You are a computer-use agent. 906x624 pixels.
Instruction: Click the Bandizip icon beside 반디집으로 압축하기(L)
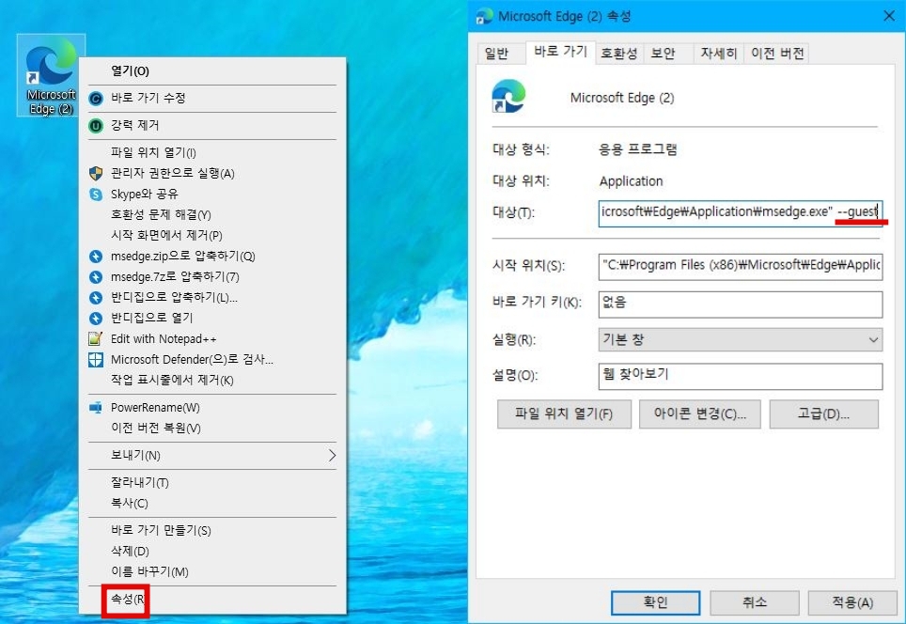[96, 298]
